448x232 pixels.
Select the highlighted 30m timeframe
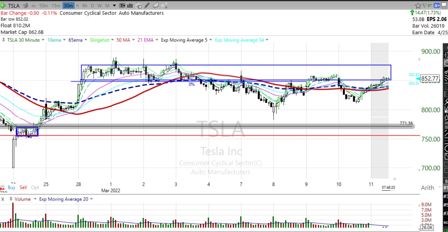[x=68, y=6]
